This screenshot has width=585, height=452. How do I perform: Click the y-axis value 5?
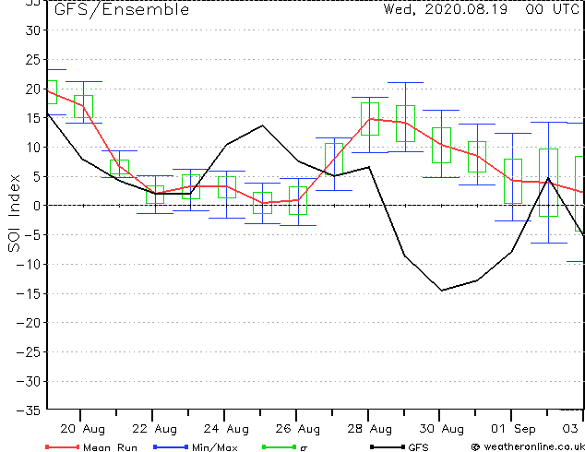(37, 176)
